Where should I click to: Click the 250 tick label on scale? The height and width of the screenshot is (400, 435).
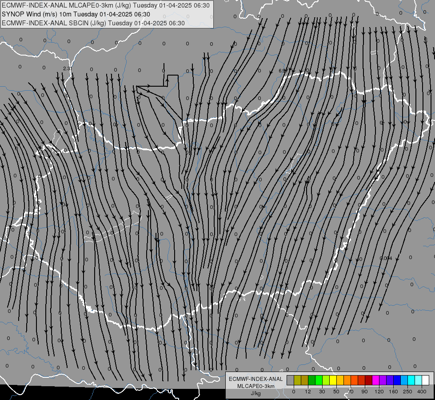407,392
